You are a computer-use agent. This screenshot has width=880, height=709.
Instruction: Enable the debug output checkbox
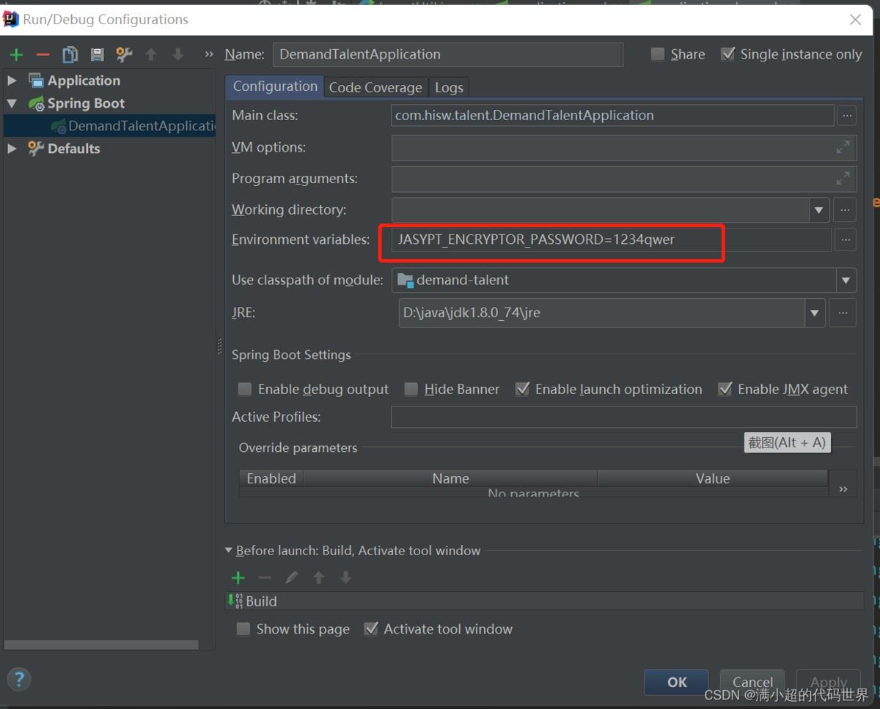tap(245, 389)
